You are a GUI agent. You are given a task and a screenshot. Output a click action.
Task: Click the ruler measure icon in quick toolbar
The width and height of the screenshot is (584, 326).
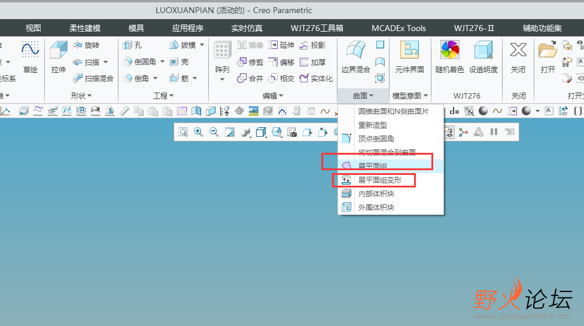[x=124, y=111]
